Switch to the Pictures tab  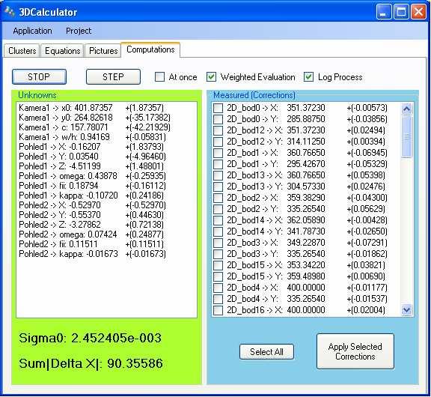tap(103, 51)
